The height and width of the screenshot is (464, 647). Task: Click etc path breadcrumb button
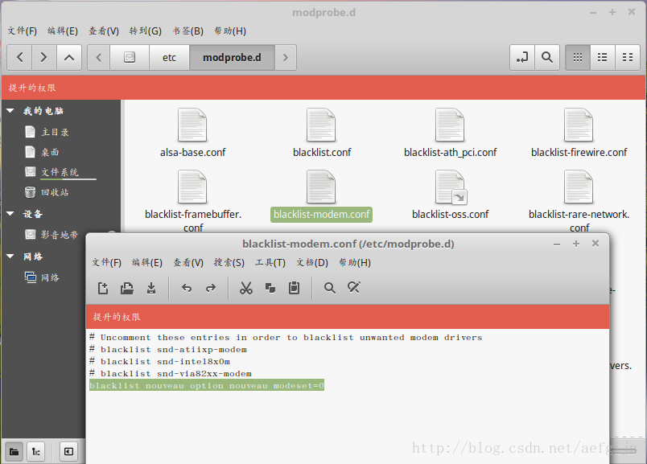(169, 57)
